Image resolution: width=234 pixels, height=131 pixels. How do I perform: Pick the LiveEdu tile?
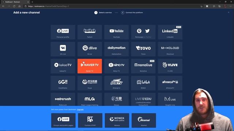click(143, 99)
